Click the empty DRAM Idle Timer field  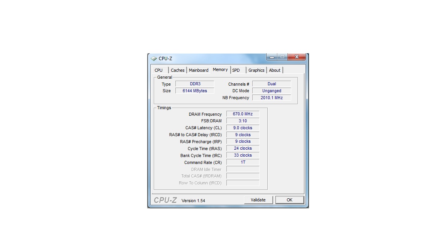(243, 169)
